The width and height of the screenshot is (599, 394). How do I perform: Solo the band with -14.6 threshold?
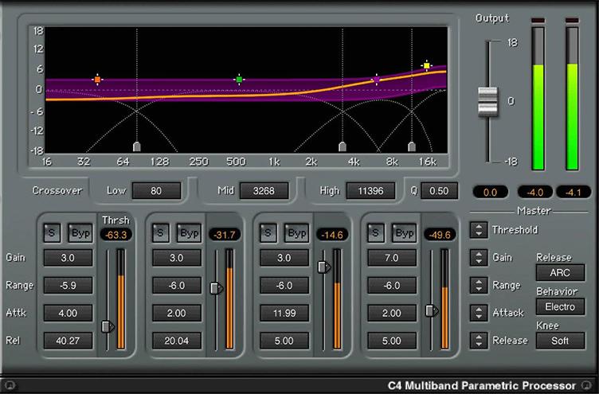tap(268, 232)
